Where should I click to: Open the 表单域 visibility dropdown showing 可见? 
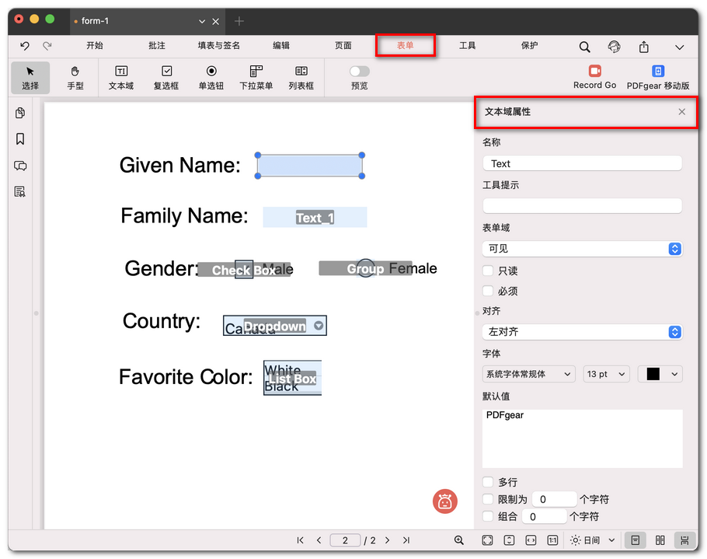point(582,250)
